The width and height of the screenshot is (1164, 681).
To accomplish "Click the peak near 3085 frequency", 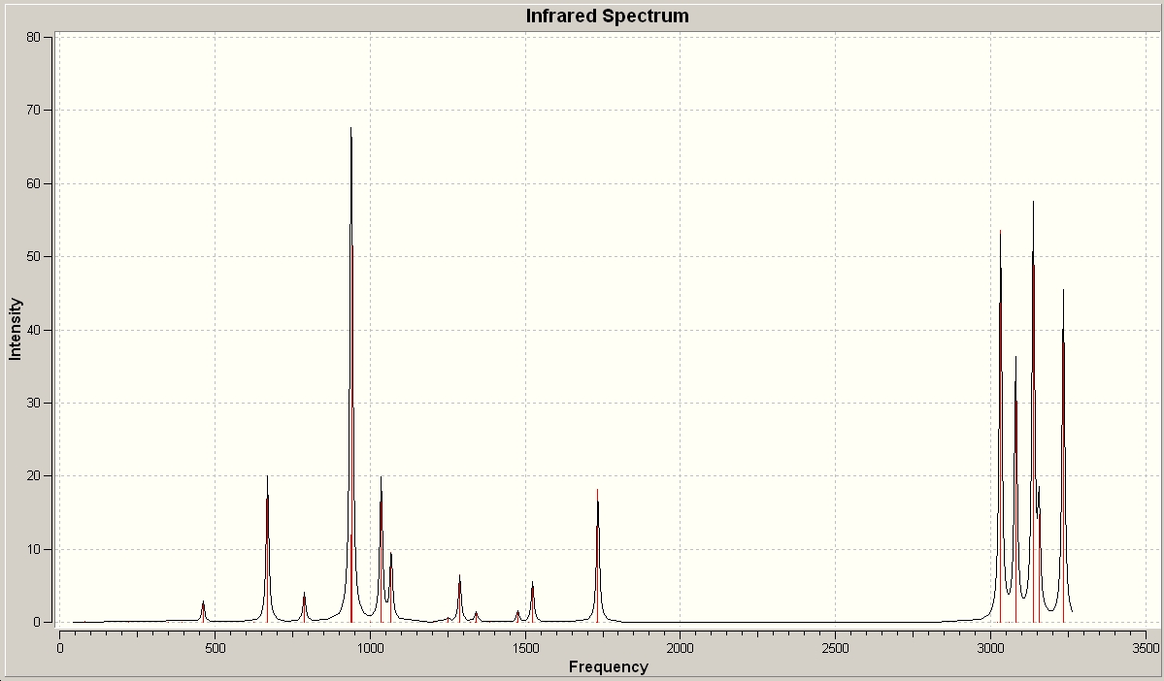I will tap(1015, 490).
